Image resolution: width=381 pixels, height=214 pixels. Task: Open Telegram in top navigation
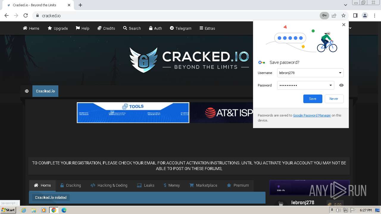[181, 28]
